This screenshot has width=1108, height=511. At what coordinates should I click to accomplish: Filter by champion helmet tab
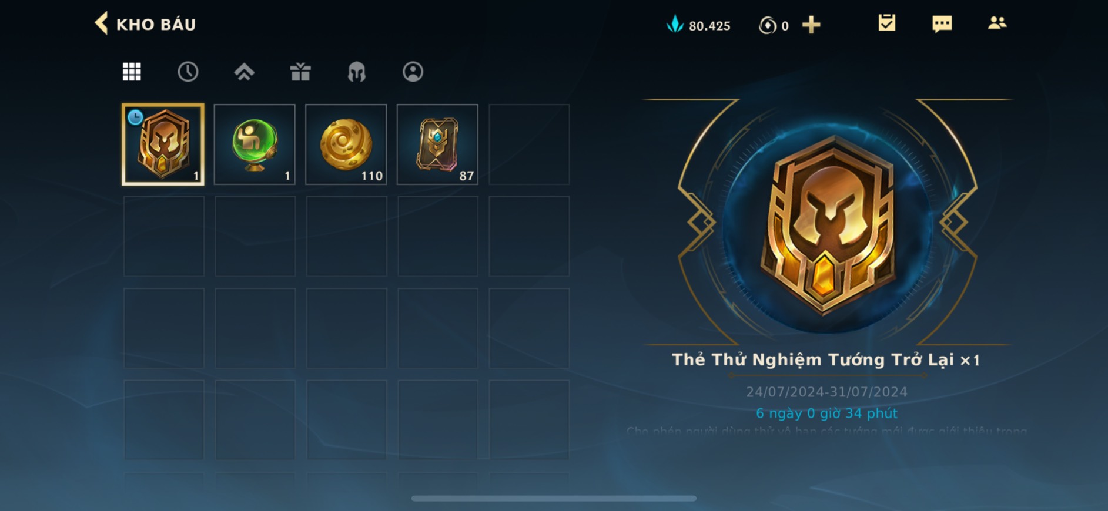click(356, 72)
